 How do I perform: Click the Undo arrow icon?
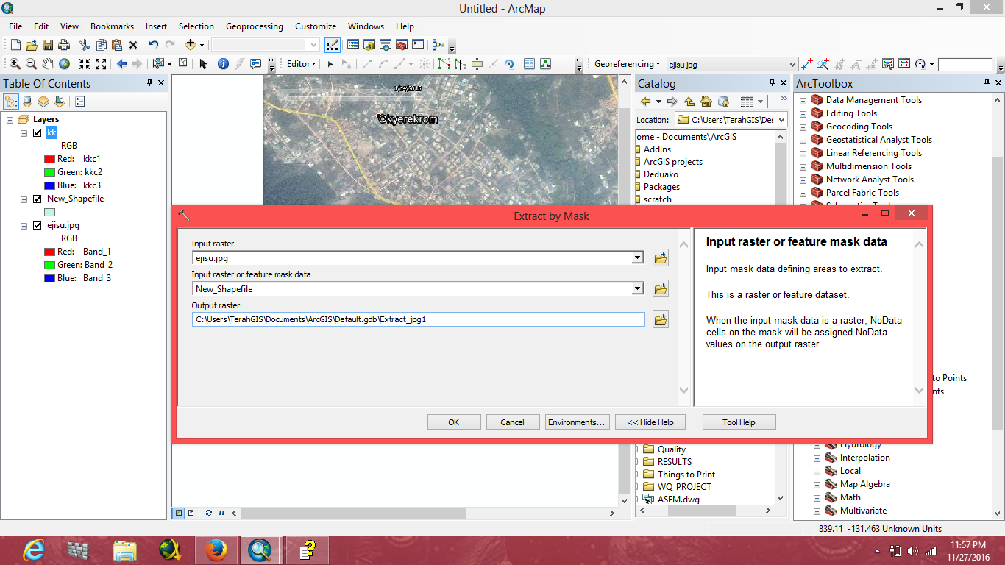[153, 45]
